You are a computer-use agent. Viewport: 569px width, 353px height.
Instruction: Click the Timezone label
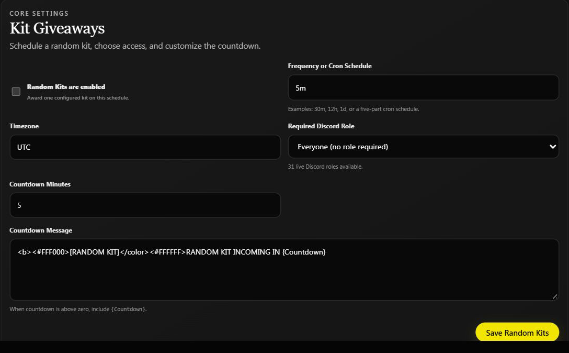click(x=24, y=126)
